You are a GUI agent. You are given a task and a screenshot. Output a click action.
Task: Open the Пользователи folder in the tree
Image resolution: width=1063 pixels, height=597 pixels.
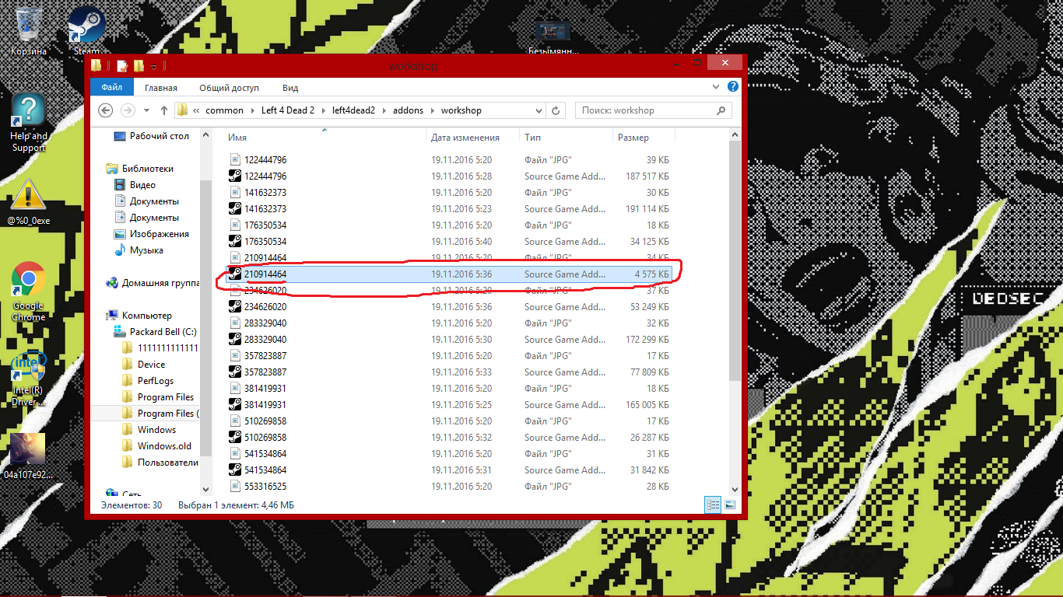pos(167,463)
